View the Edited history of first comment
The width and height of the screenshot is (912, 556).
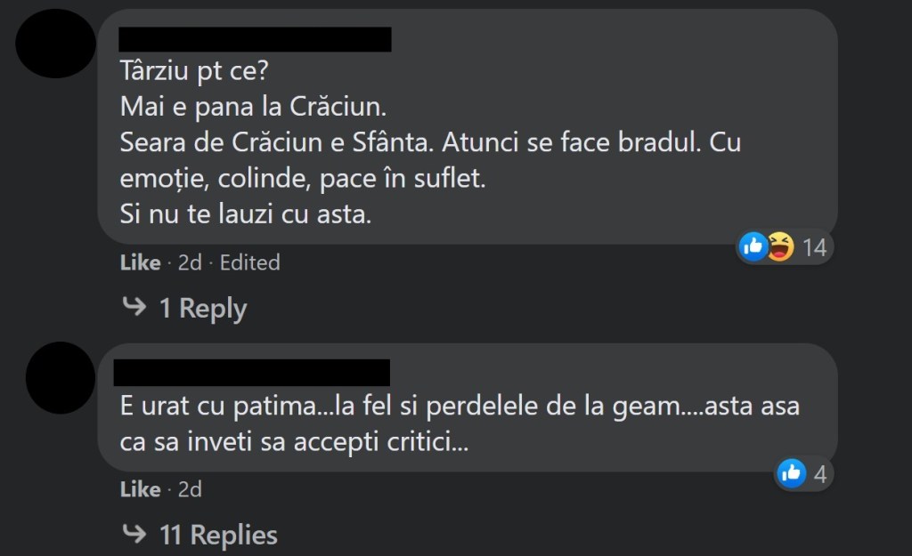(249, 262)
